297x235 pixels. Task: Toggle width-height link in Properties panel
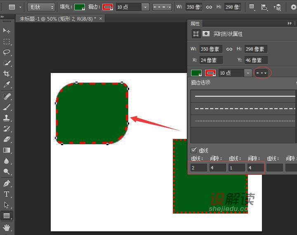[229, 49]
